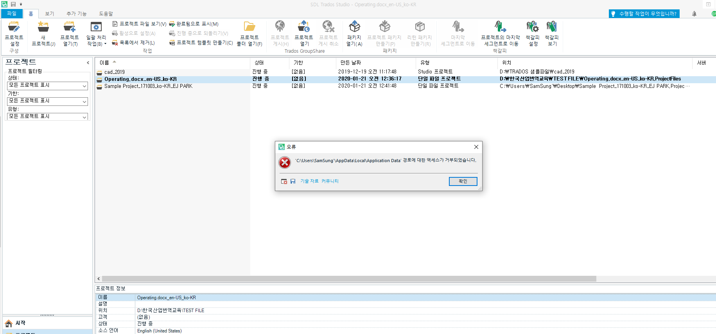The height and width of the screenshot is (334, 716).
Task: Open Quick Access toolbar dropdown arrow
Action: [21, 4]
